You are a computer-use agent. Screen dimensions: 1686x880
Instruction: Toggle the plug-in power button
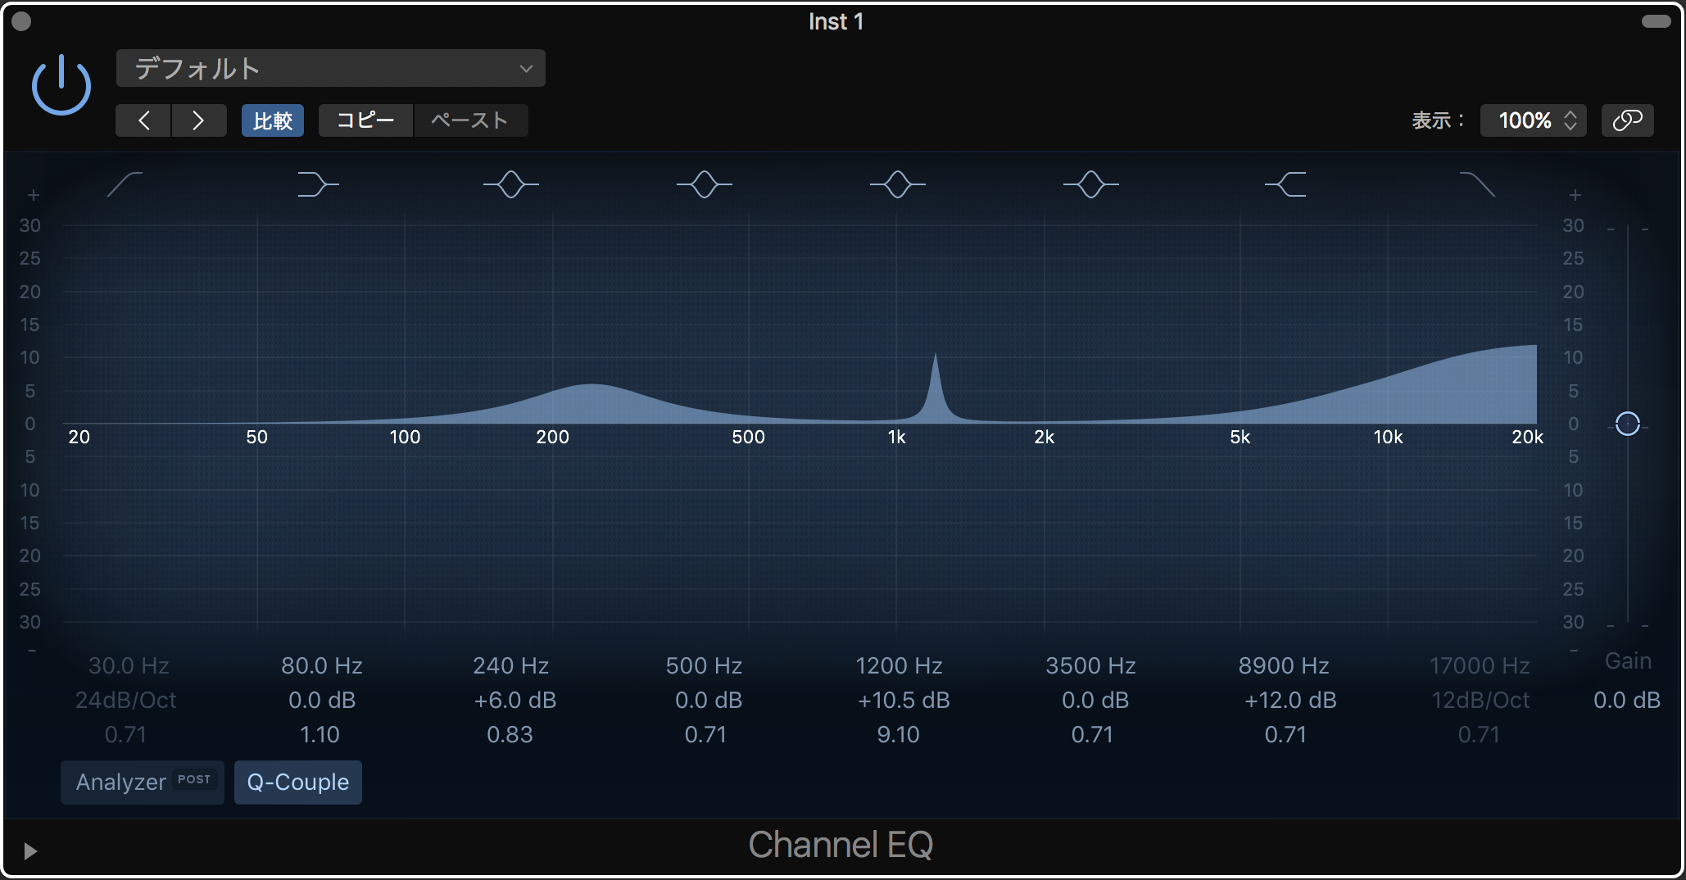pyautogui.click(x=61, y=85)
